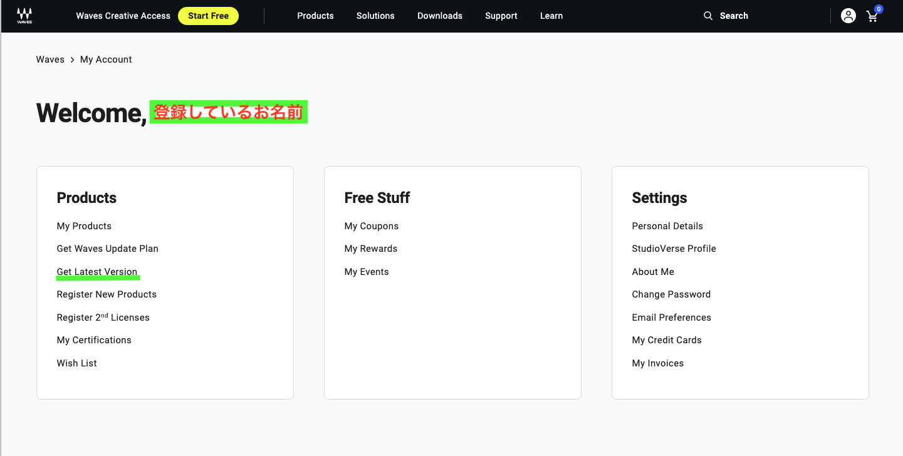The height and width of the screenshot is (456, 903).
Task: Click the cart item count badge
Action: click(x=879, y=9)
